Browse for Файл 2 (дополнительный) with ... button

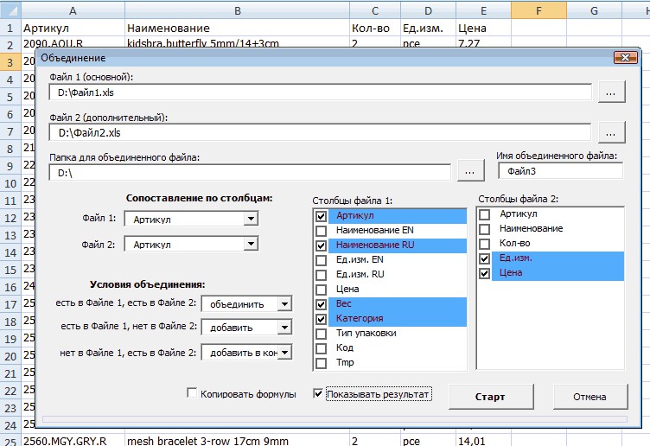[611, 132]
